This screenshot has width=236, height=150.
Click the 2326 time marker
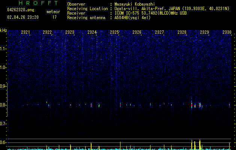point(137,32)
